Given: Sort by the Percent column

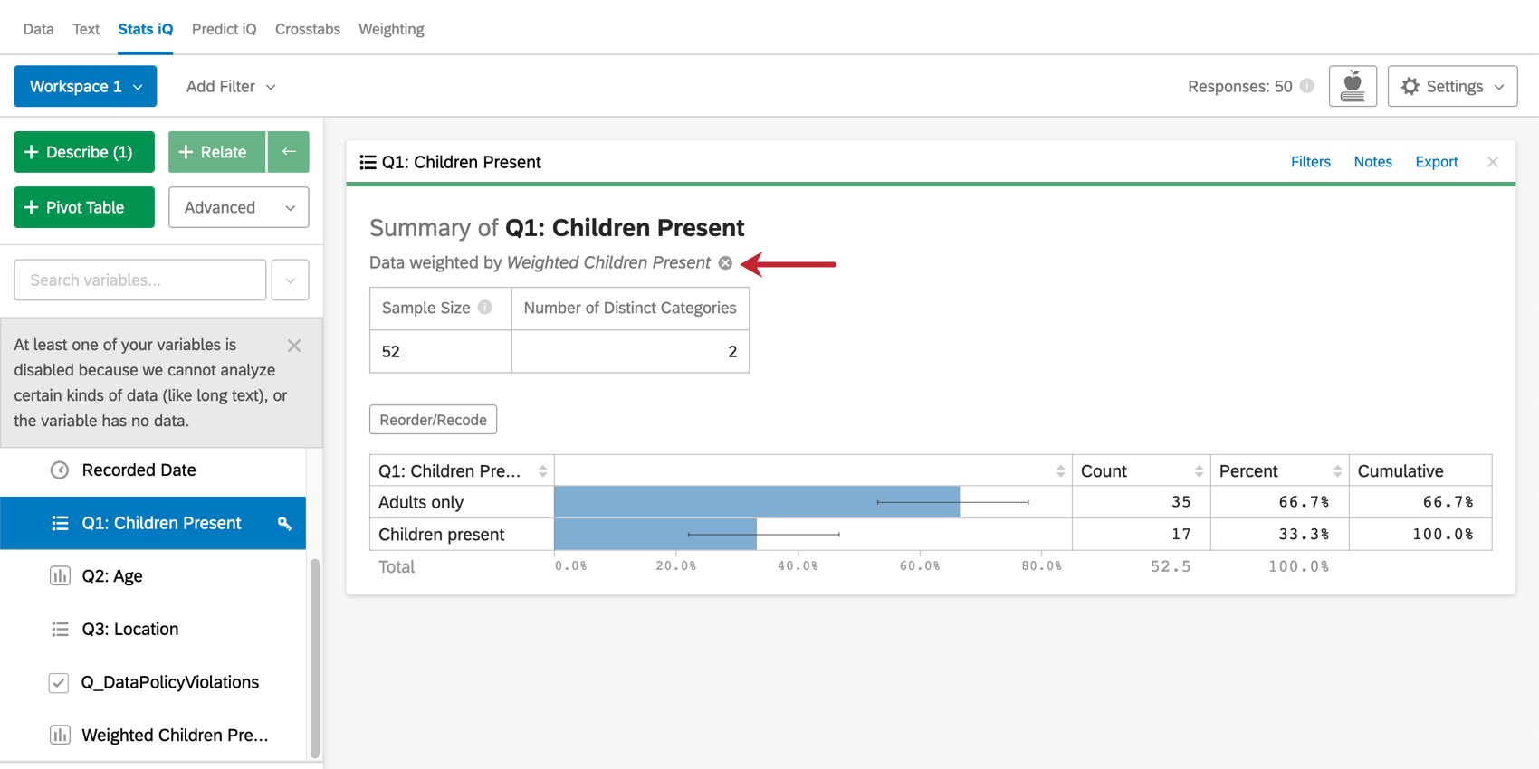Looking at the screenshot, I should 1336,471.
